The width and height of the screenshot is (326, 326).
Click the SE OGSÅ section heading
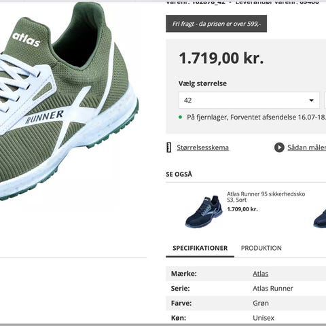[x=179, y=175]
